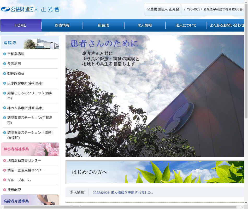248x209 pixels.
Task: Click the scroll down arrow on the vertical scrollbar
Action: coord(246,203)
